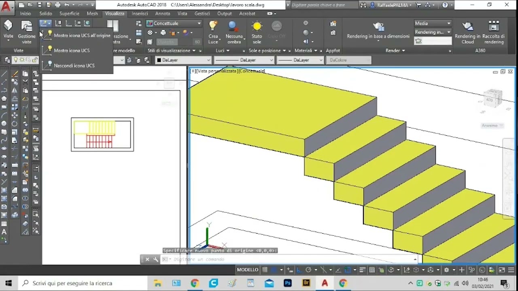Open the workspace switching gear icon

pyautogui.click(x=447, y=270)
